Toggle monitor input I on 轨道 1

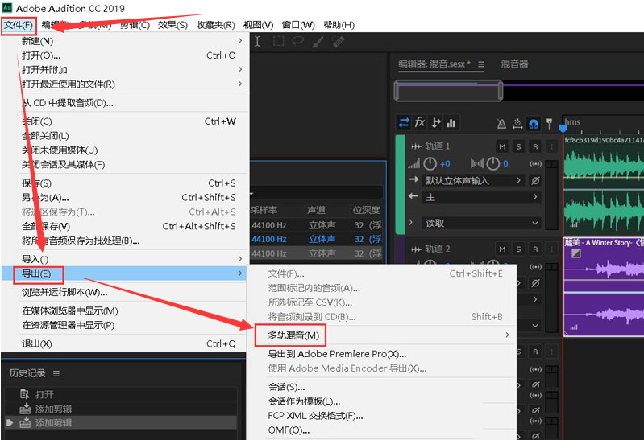[551, 147]
